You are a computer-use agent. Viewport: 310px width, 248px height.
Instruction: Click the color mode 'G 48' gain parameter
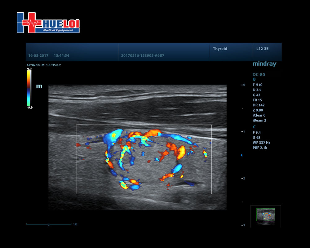click(x=256, y=138)
